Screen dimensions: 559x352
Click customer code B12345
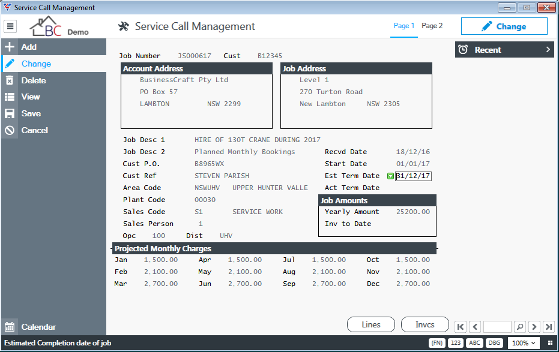[270, 56]
